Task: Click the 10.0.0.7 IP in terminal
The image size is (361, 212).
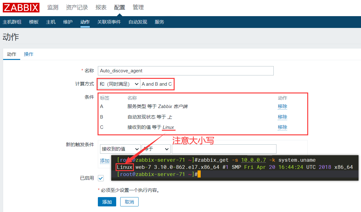Action: coord(254,160)
